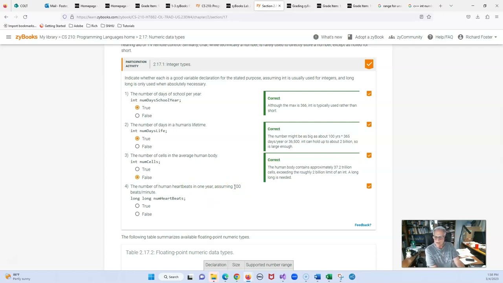Open the list all tabs dropdown arrow
This screenshot has height=283, width=503.
[x=451, y=6]
